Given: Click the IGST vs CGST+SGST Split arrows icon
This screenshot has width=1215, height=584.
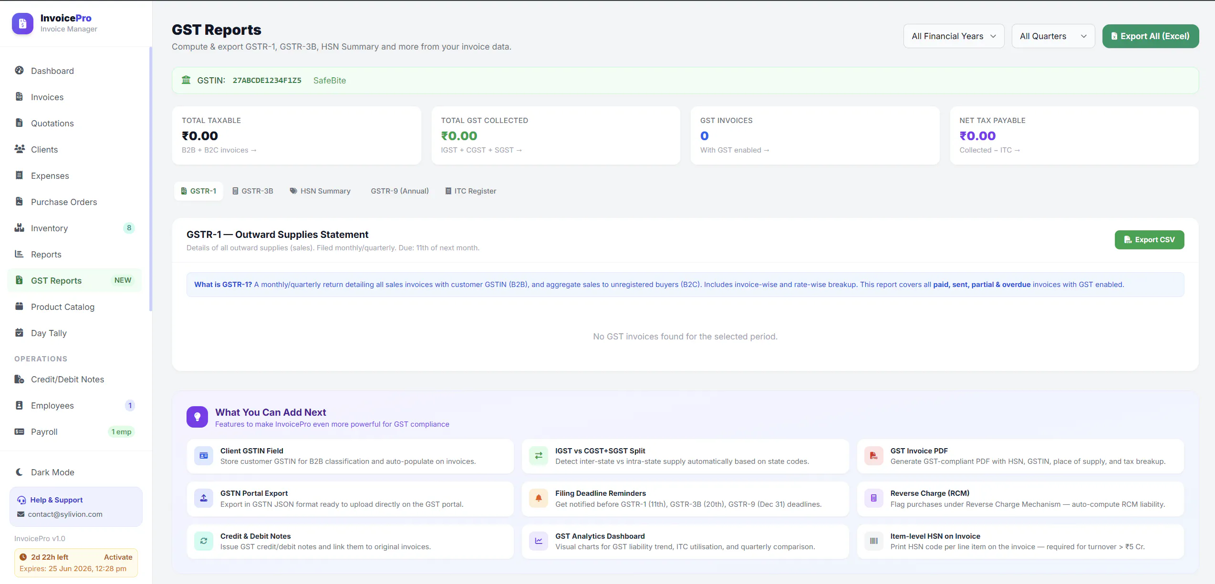Looking at the screenshot, I should (x=539, y=456).
